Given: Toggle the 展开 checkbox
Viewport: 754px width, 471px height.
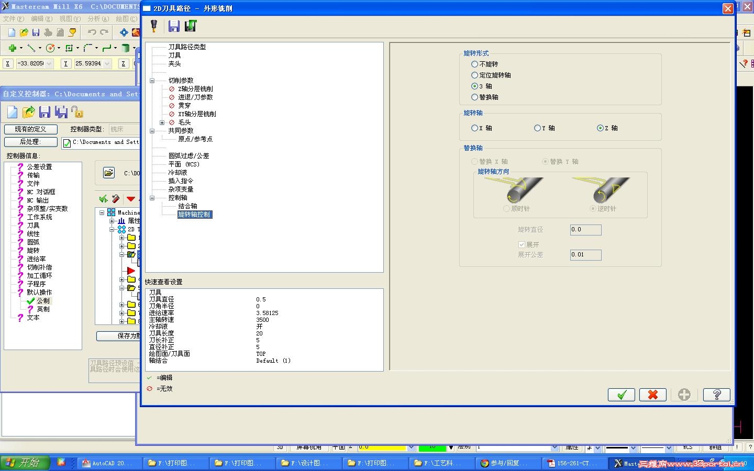Looking at the screenshot, I should tap(522, 244).
